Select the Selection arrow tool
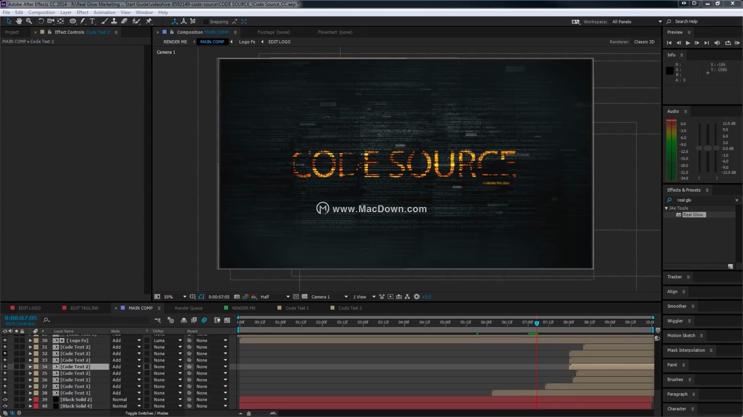Image resolution: width=743 pixels, height=417 pixels. point(9,21)
